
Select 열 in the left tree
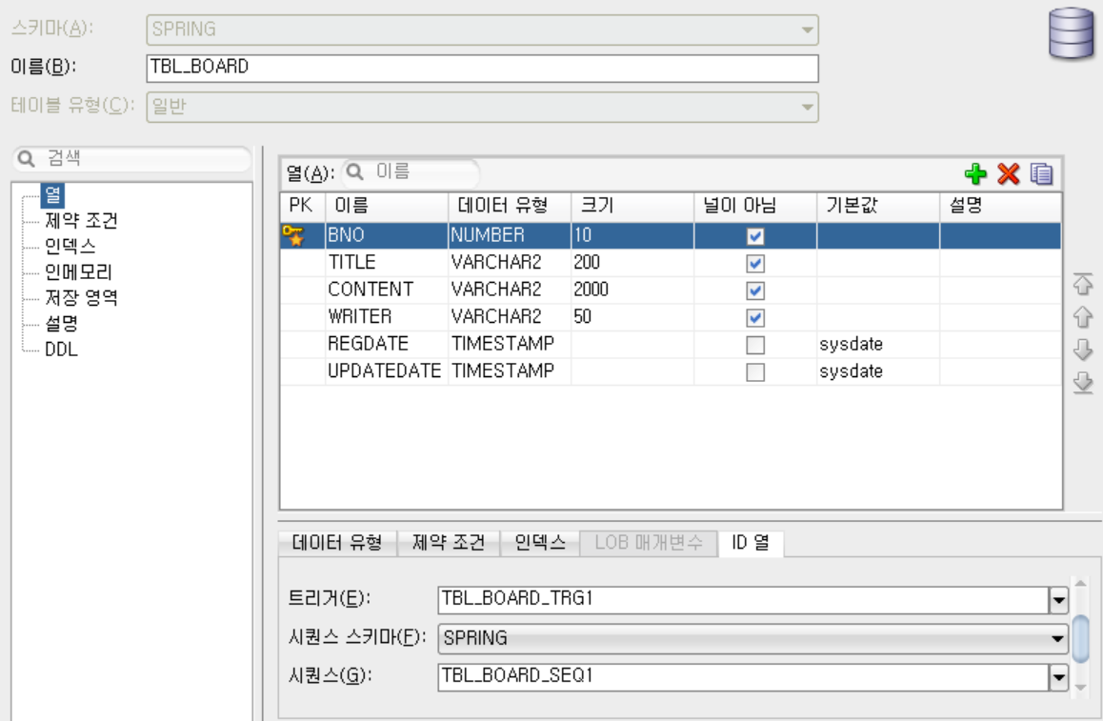point(52,195)
